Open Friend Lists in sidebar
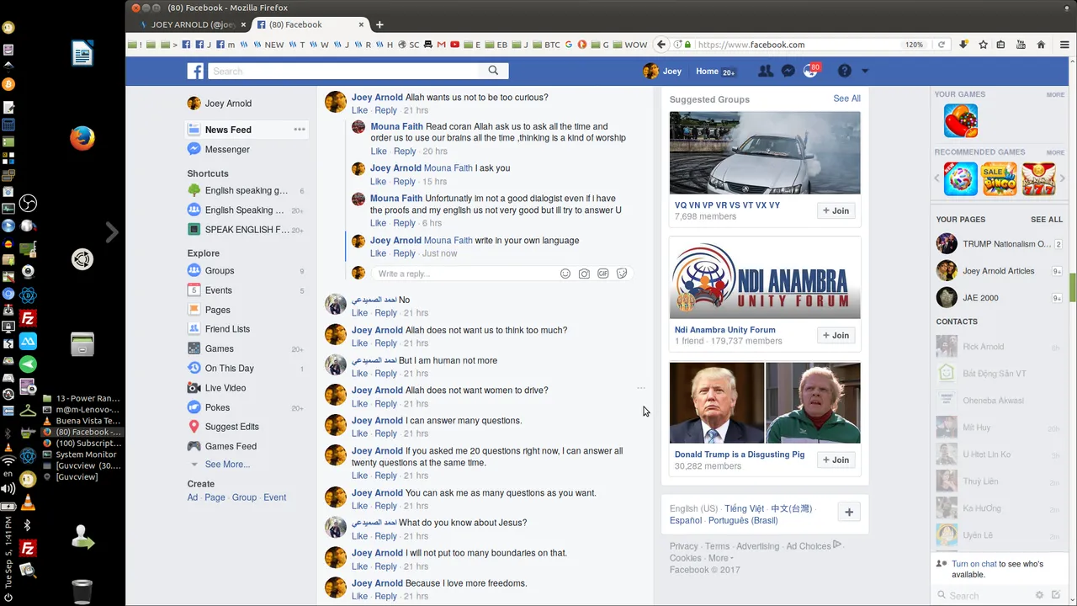Screen dimensions: 1077x606 227,329
